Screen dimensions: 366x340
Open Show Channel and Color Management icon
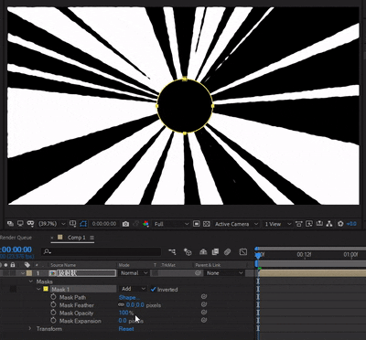(146, 224)
